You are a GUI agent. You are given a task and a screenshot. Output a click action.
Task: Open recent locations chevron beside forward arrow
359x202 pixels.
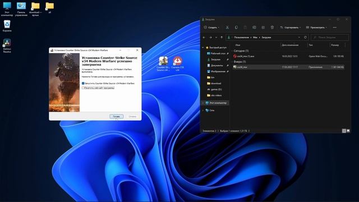(216, 38)
